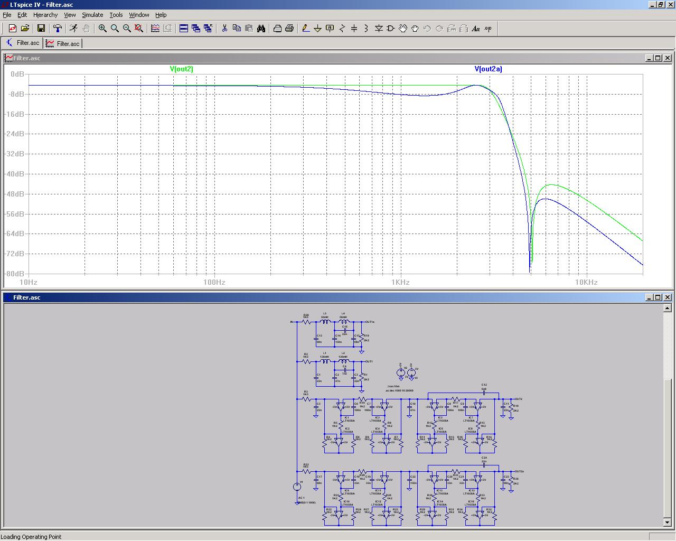Viewport: 676px width, 541px height.
Task: Click the Run simulation icon
Action: [73, 29]
